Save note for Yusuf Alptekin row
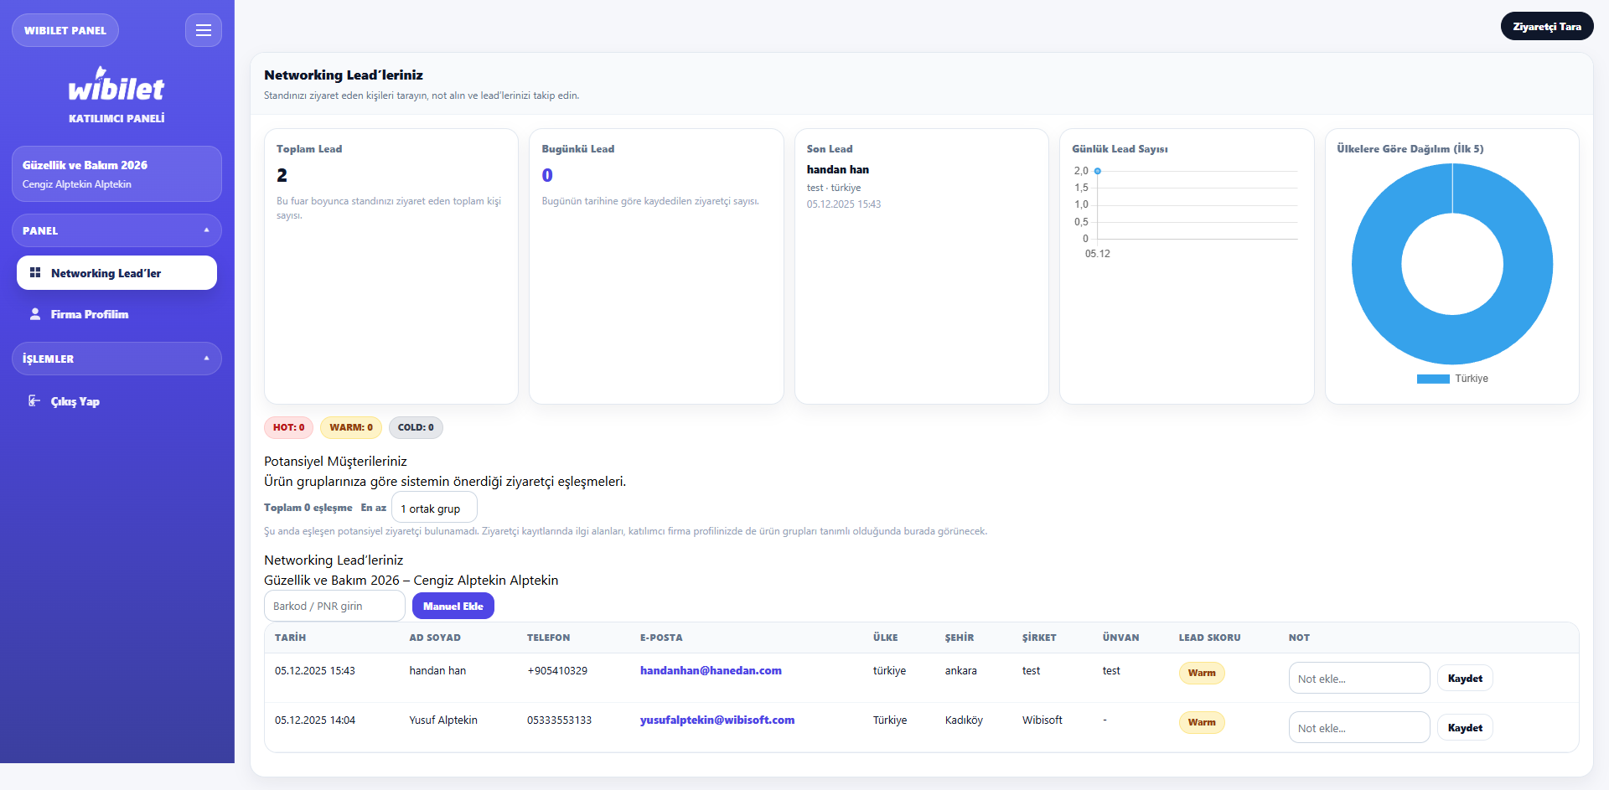Image resolution: width=1609 pixels, height=790 pixels. tap(1464, 727)
